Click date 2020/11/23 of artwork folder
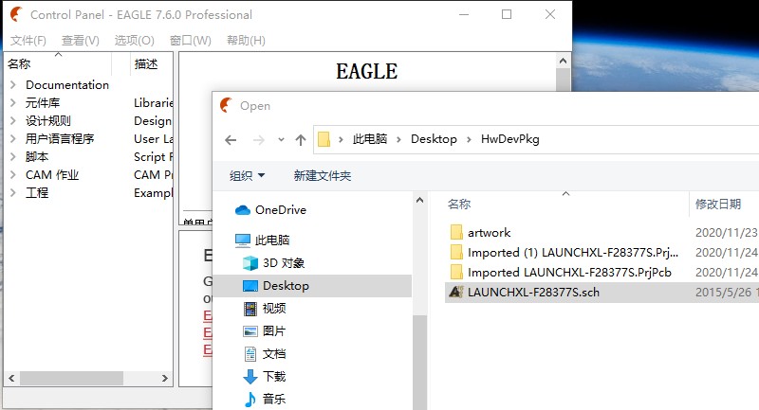The width and height of the screenshot is (759, 410). coord(726,233)
